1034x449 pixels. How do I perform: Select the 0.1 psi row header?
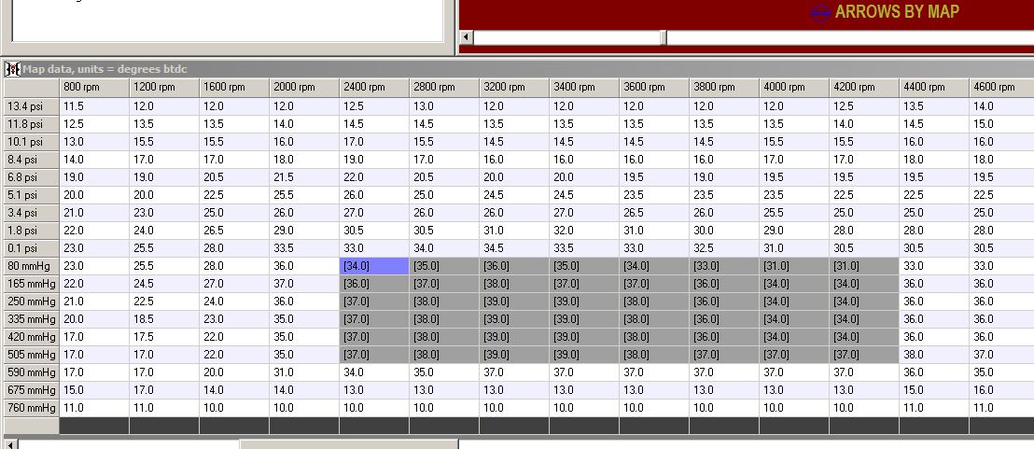[x=30, y=248]
